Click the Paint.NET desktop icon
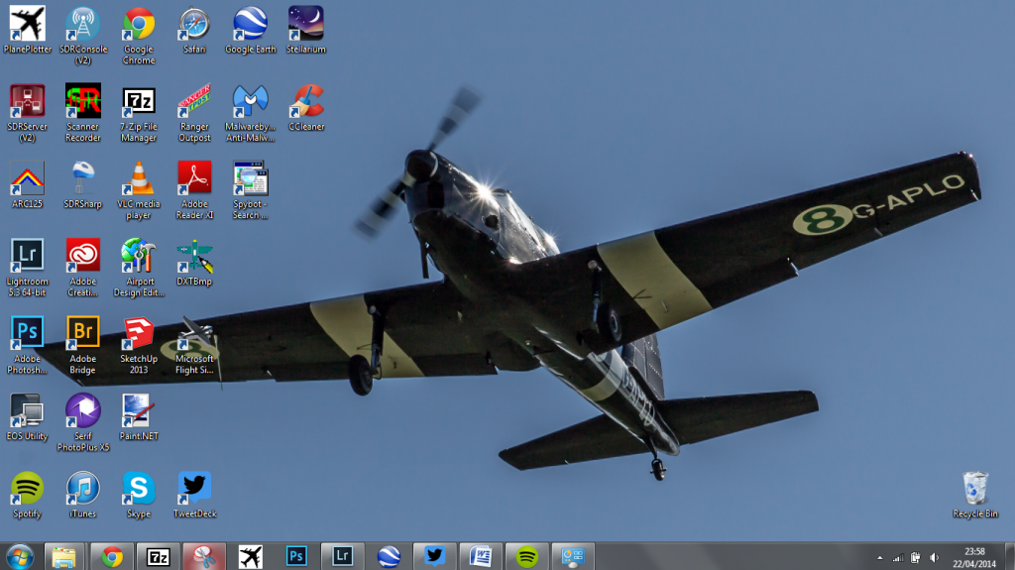Viewport: 1015px width, 570px height. [139, 417]
